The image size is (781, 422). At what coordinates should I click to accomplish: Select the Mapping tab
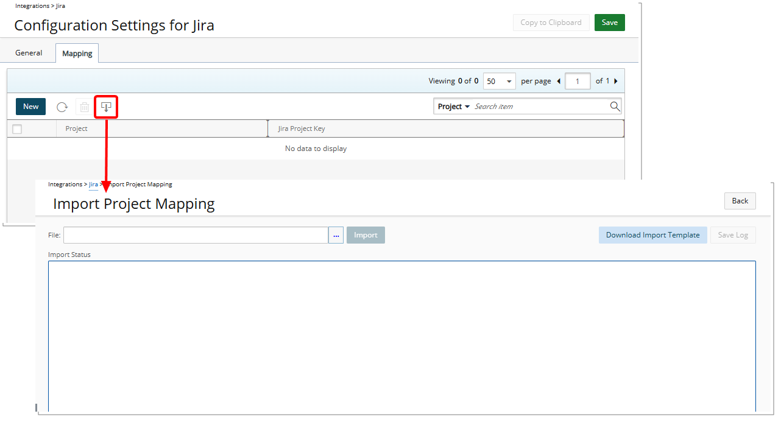coord(77,53)
